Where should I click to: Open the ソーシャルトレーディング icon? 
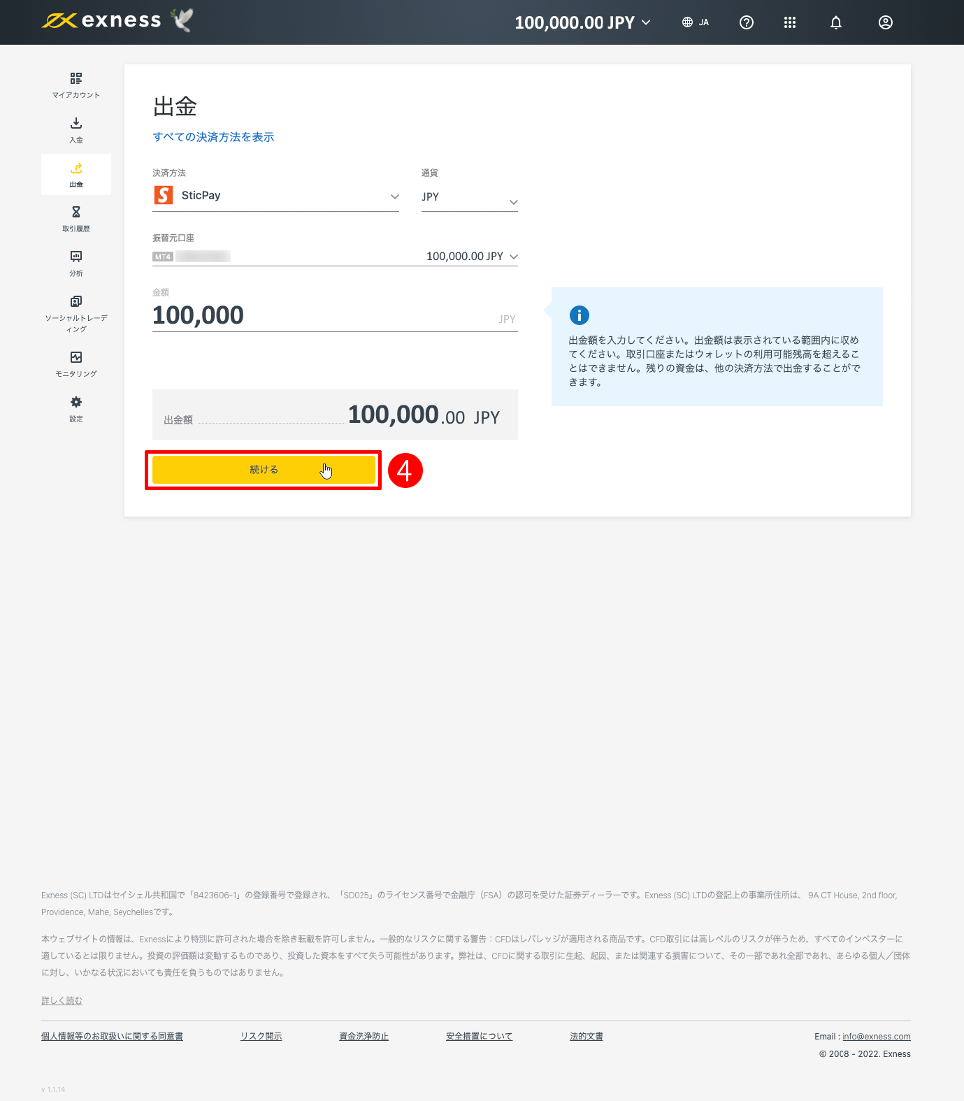point(76,301)
